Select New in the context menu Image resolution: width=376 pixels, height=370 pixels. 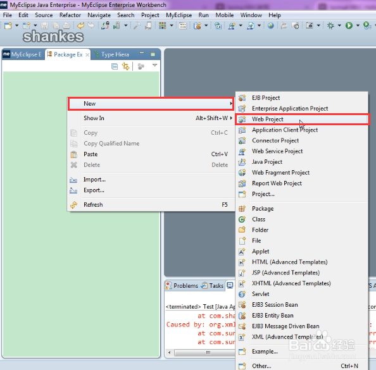pyautogui.click(x=151, y=104)
